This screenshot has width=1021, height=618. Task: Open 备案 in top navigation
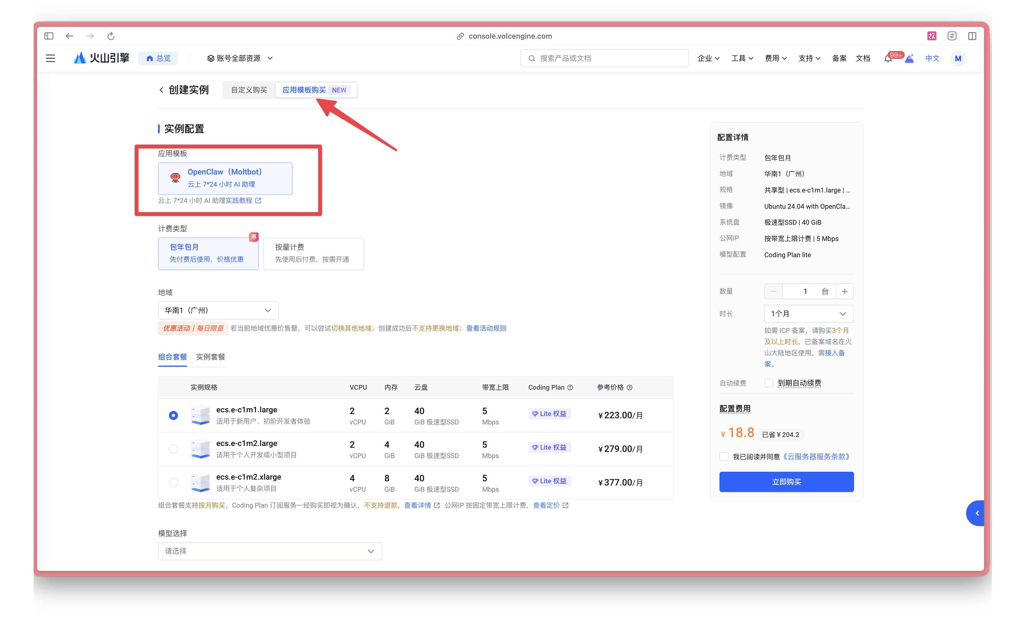(x=839, y=58)
